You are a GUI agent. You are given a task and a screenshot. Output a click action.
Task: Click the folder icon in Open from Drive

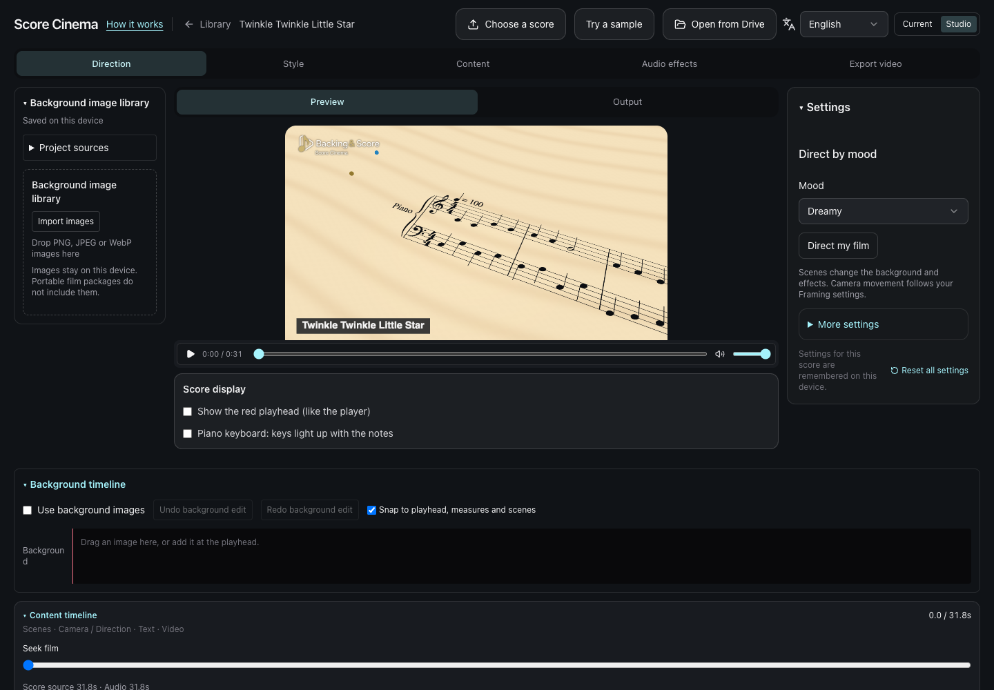[680, 24]
